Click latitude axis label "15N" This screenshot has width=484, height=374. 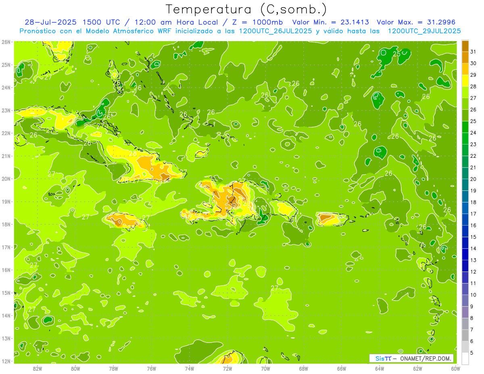pos(6,293)
